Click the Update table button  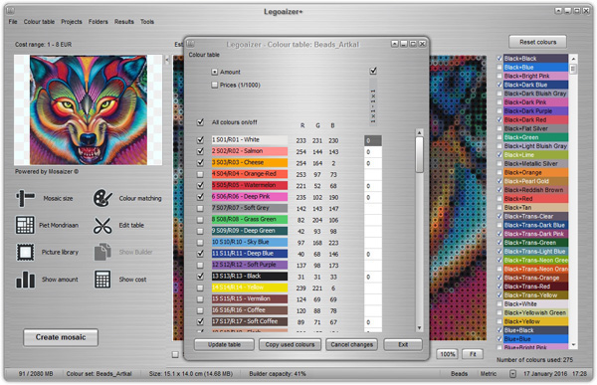[224, 344]
